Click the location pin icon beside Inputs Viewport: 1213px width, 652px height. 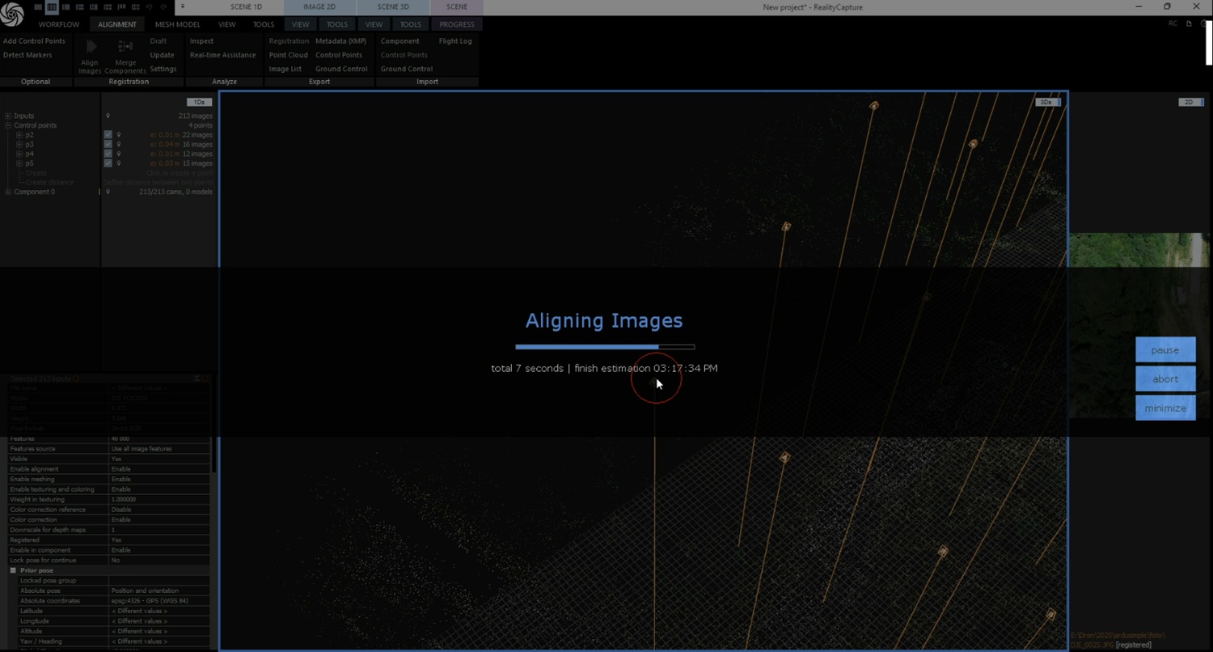[x=108, y=116]
